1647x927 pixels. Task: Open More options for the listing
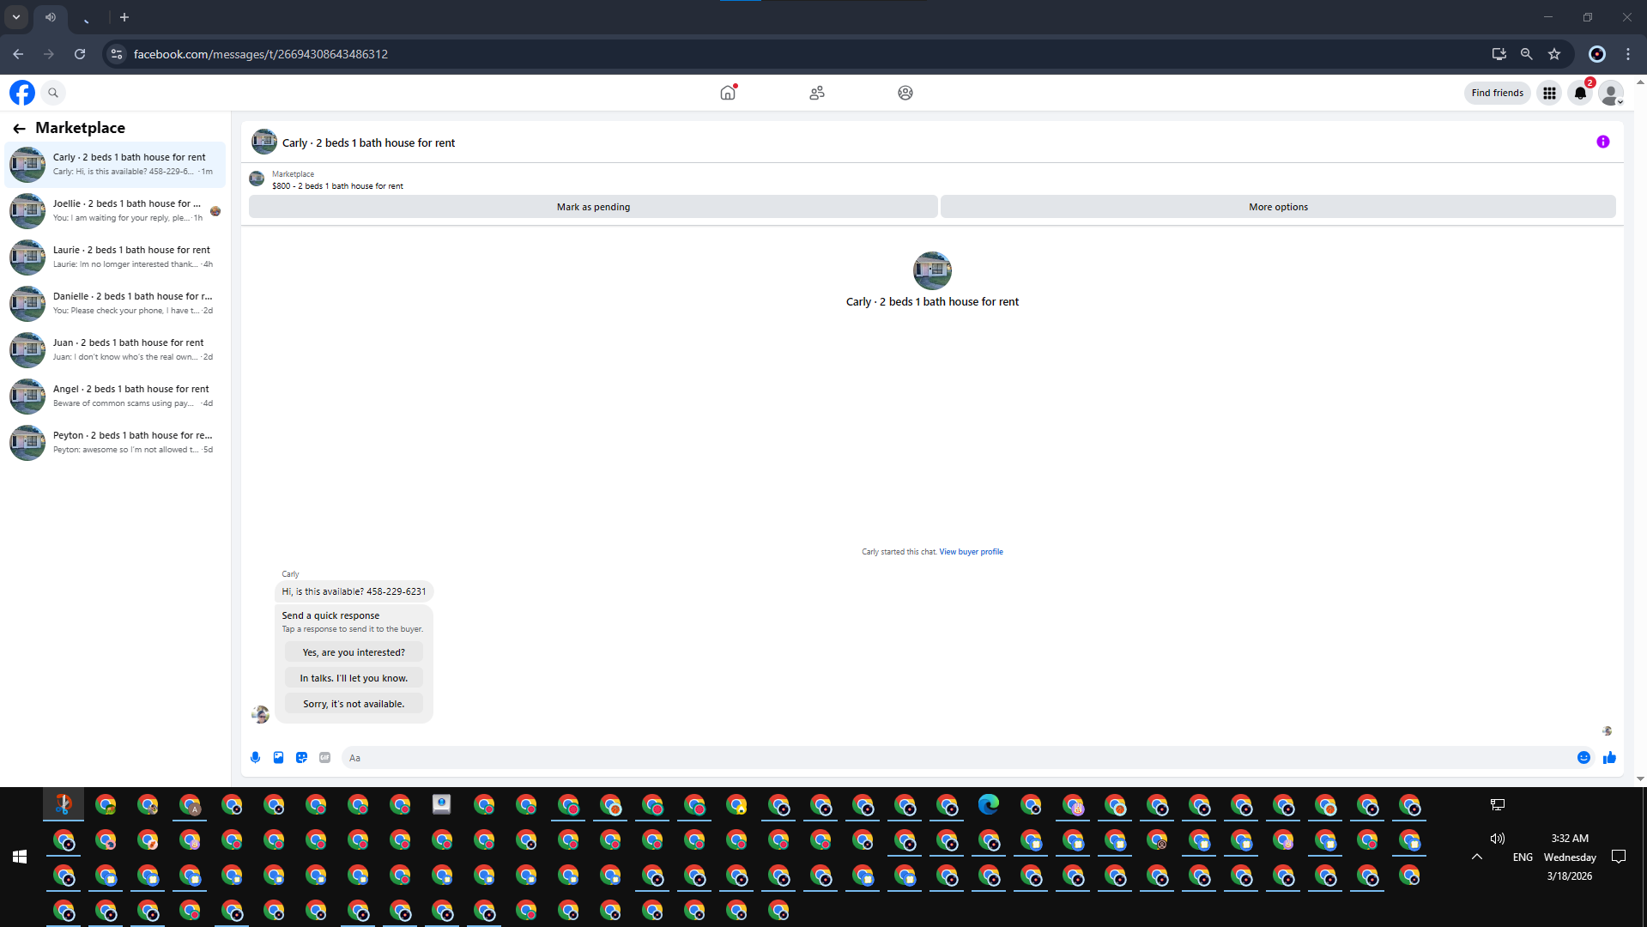coord(1278,207)
